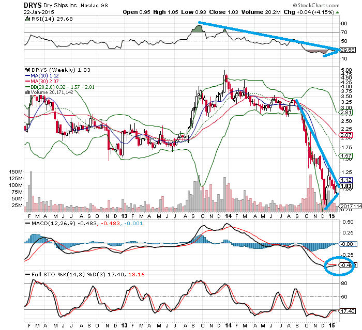Viewport: 362px width, 330px height.
Task: Click the Volume 20,171,142 legend entry
Action: 52,92
